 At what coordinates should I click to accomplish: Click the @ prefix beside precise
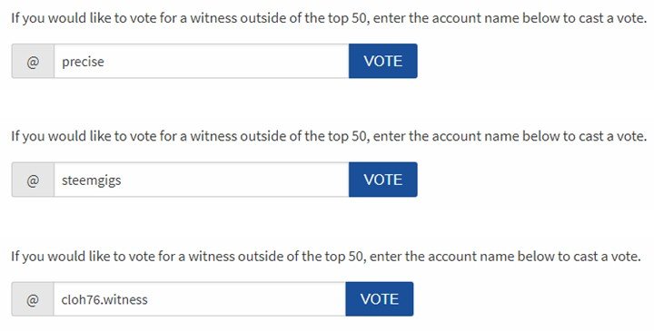33,61
